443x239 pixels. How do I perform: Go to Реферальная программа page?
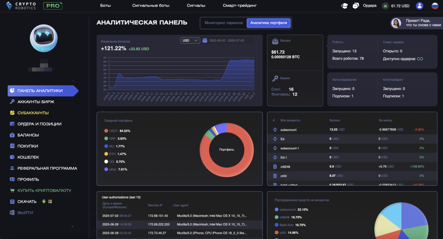tap(47, 168)
